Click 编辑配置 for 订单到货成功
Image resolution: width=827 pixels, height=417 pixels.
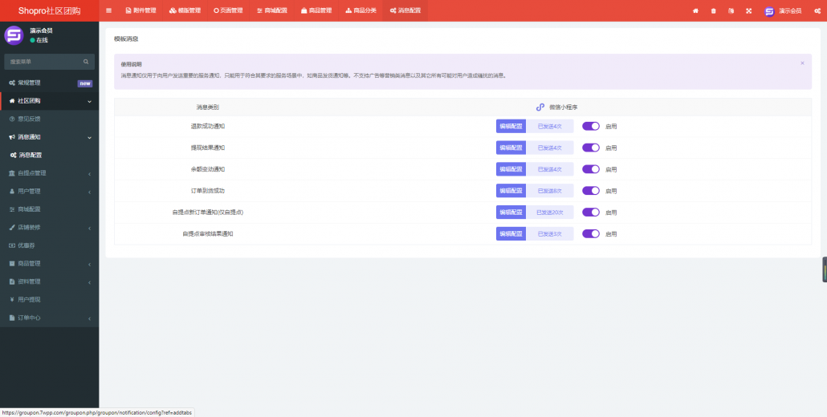coord(511,191)
